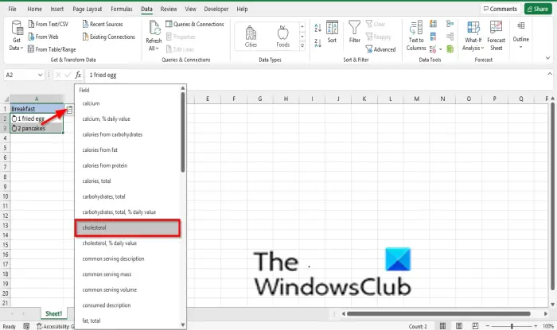557x330 pixels.
Task: Open the View tab
Action: 190,9
